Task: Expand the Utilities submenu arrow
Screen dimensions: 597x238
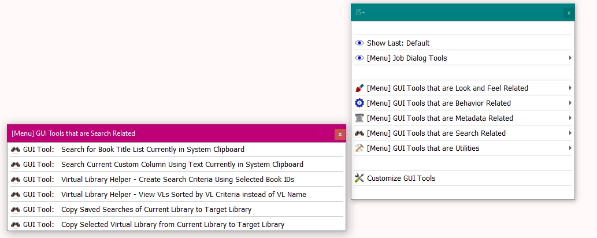Action: [570, 148]
